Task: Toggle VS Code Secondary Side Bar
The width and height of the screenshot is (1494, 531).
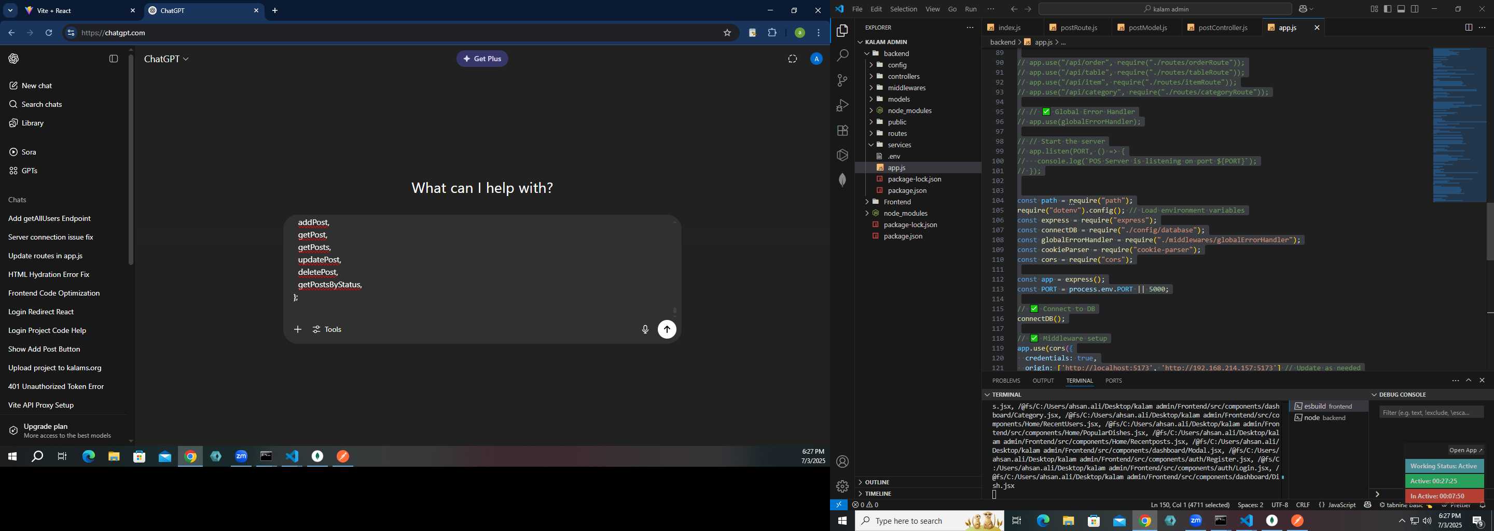Action: (x=1415, y=9)
